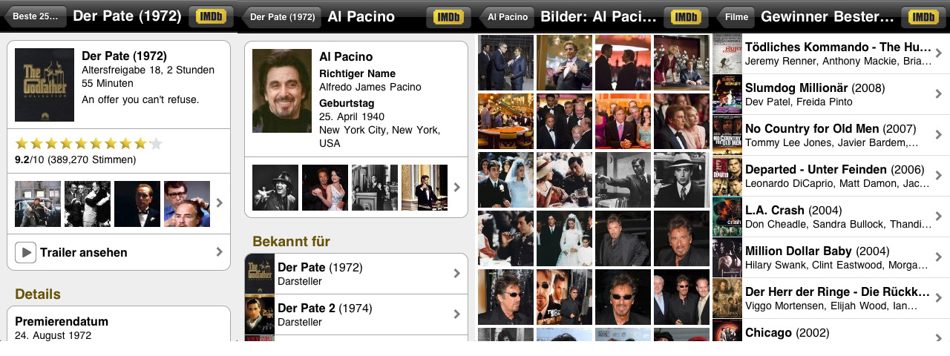950x356 pixels.
Task: Expand Al Pacino photo strip chevron
Action: tap(456, 188)
